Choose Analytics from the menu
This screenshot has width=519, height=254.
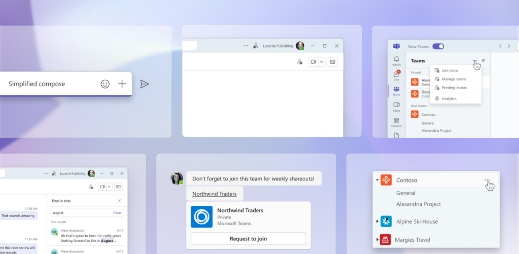(455, 99)
